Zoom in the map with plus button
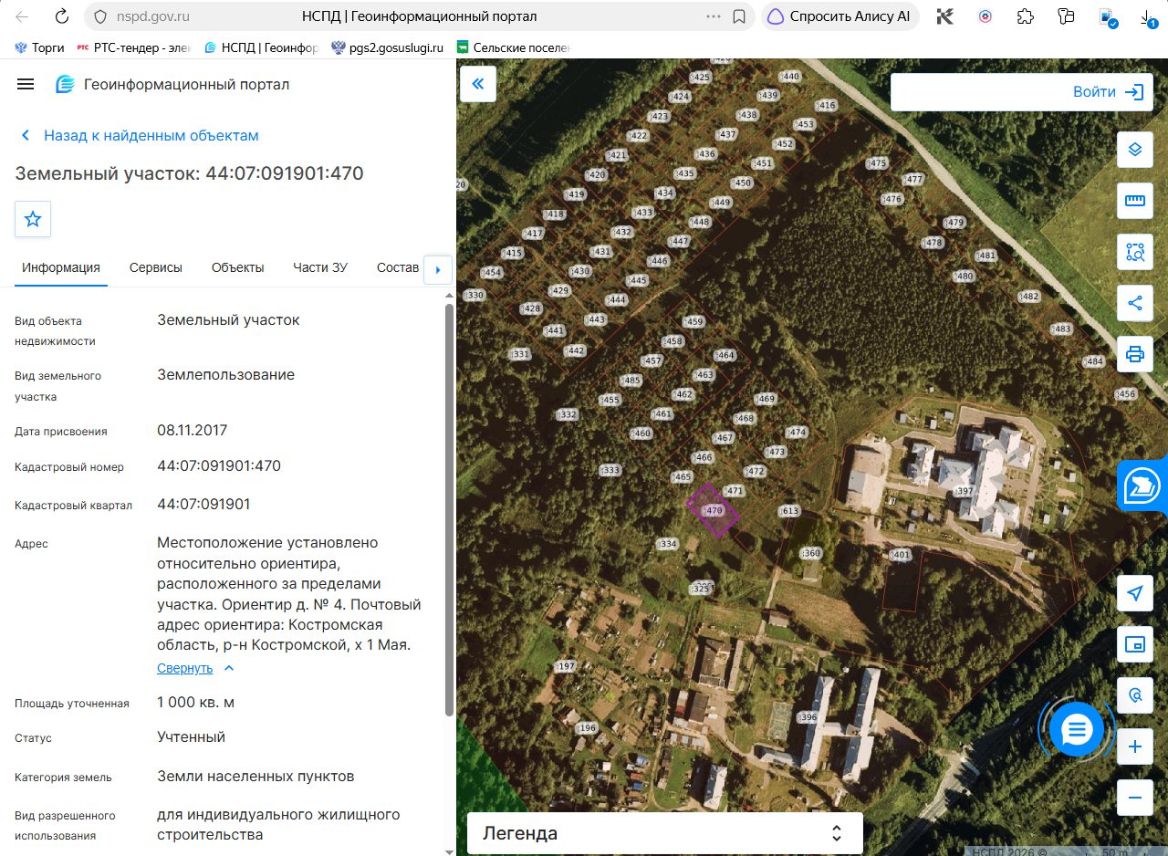1168x856 pixels. click(1135, 746)
